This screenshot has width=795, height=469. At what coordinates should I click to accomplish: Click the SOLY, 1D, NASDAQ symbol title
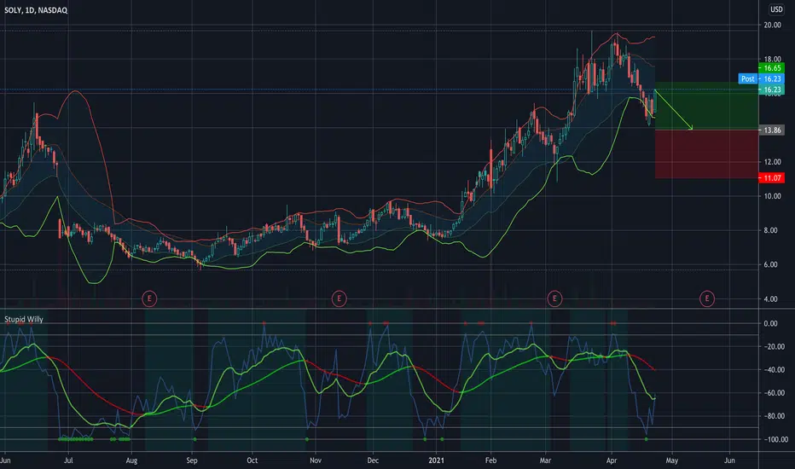coord(36,10)
